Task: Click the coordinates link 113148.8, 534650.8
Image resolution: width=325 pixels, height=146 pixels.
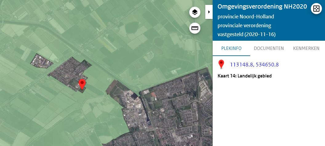Action: (254, 65)
